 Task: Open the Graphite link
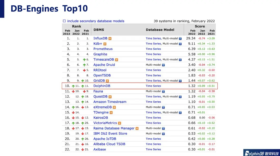[x=100, y=54]
